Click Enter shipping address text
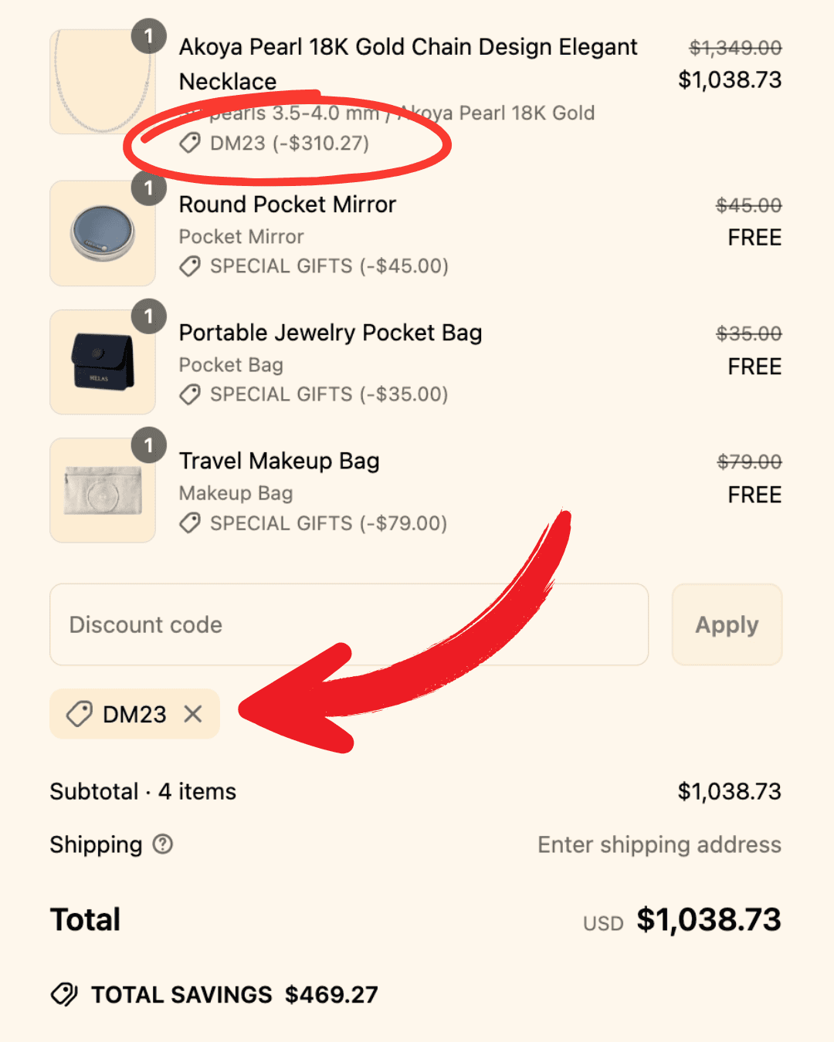 [659, 844]
